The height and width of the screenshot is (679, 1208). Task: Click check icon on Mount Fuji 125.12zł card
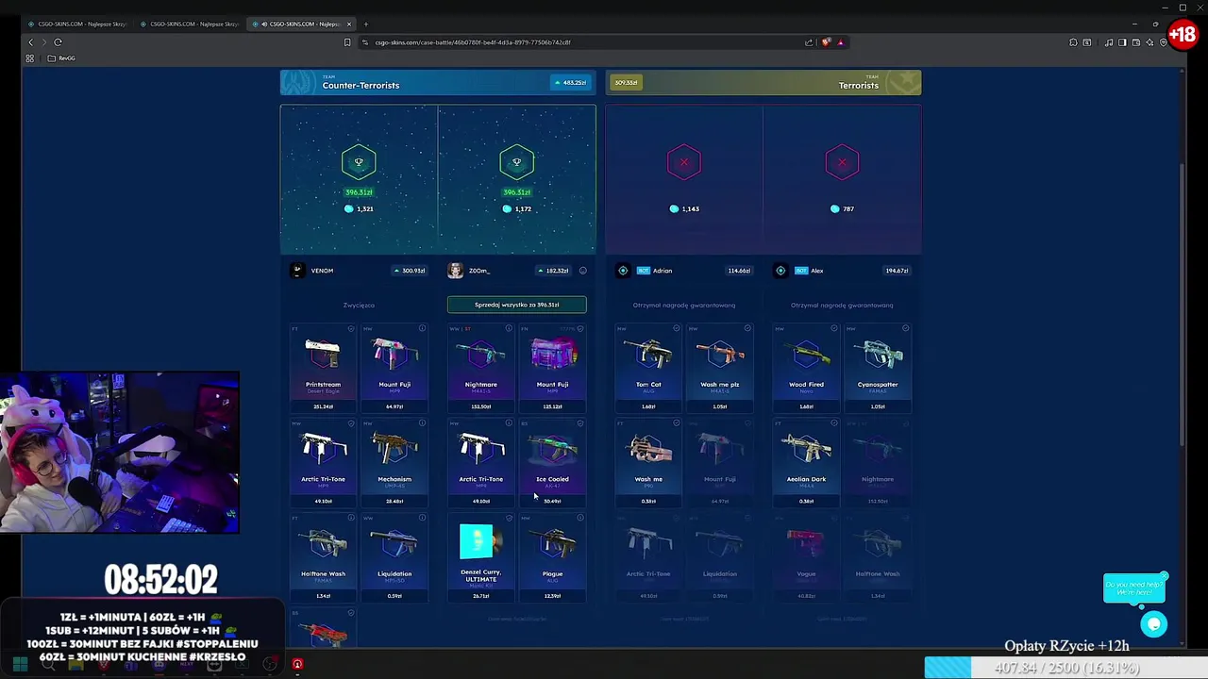(x=580, y=329)
